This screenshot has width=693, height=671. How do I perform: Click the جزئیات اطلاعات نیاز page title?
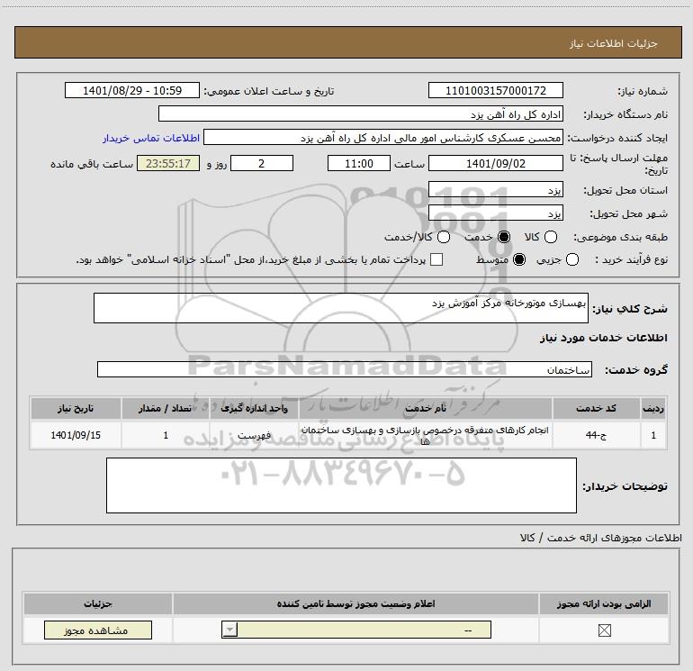(x=613, y=43)
